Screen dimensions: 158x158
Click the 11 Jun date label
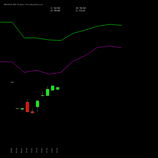pyautogui.click(x=32, y=150)
